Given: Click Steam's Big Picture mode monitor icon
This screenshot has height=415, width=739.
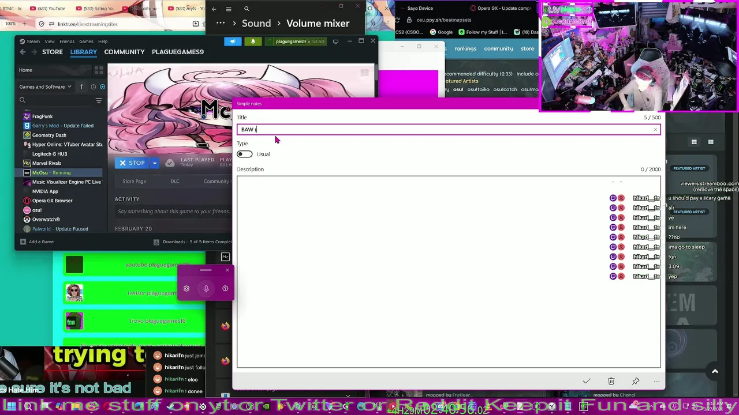Looking at the screenshot, I should pos(335,41).
